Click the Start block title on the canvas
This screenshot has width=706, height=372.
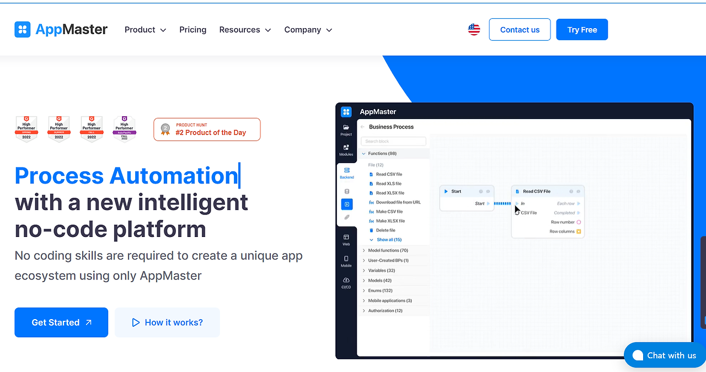click(456, 191)
